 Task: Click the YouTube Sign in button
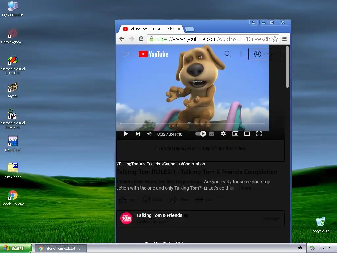click(x=265, y=54)
